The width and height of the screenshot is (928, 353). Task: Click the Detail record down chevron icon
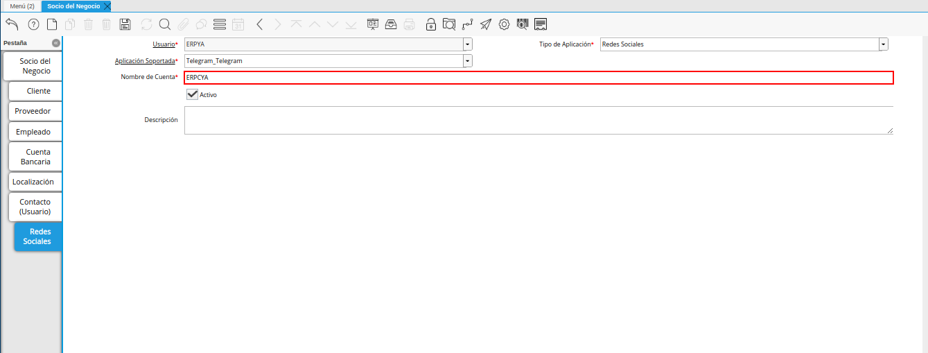(x=333, y=24)
